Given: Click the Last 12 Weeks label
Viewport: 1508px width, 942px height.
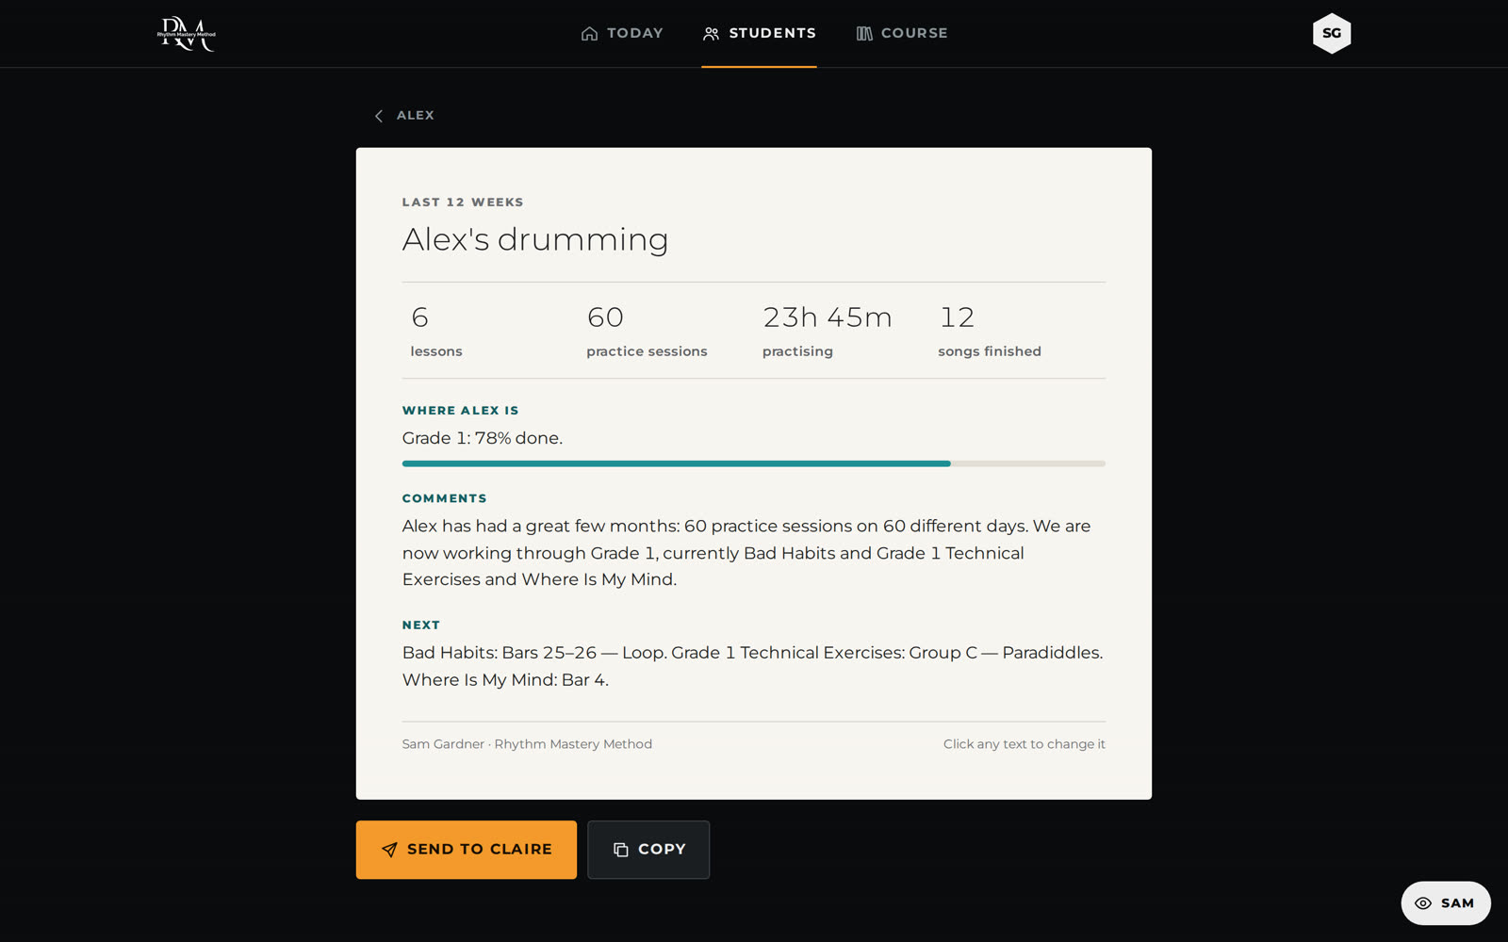Looking at the screenshot, I should pos(463,202).
